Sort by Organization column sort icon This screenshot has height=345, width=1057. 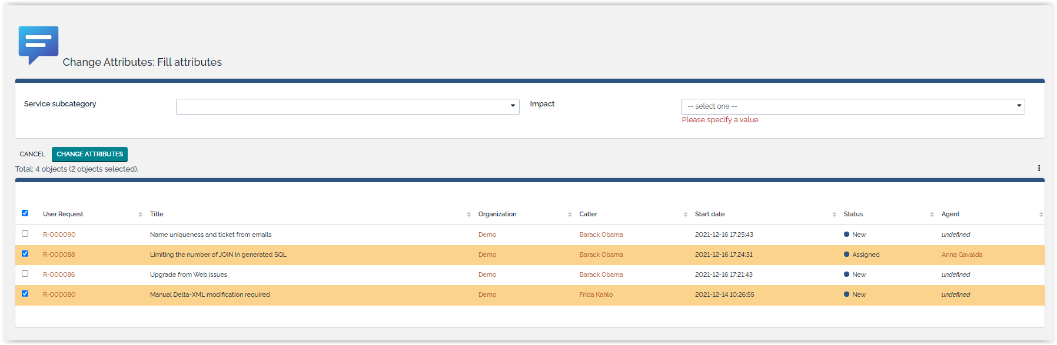(570, 215)
